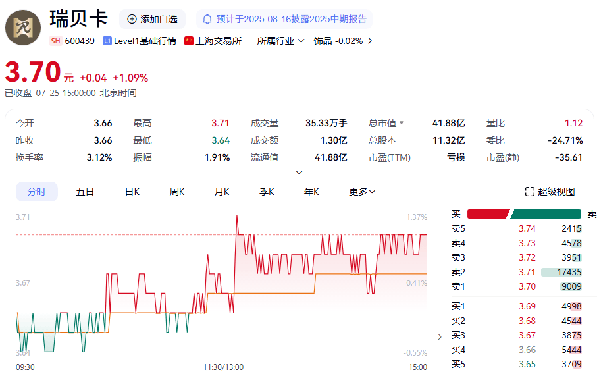Click the SH market badge

tap(55, 41)
